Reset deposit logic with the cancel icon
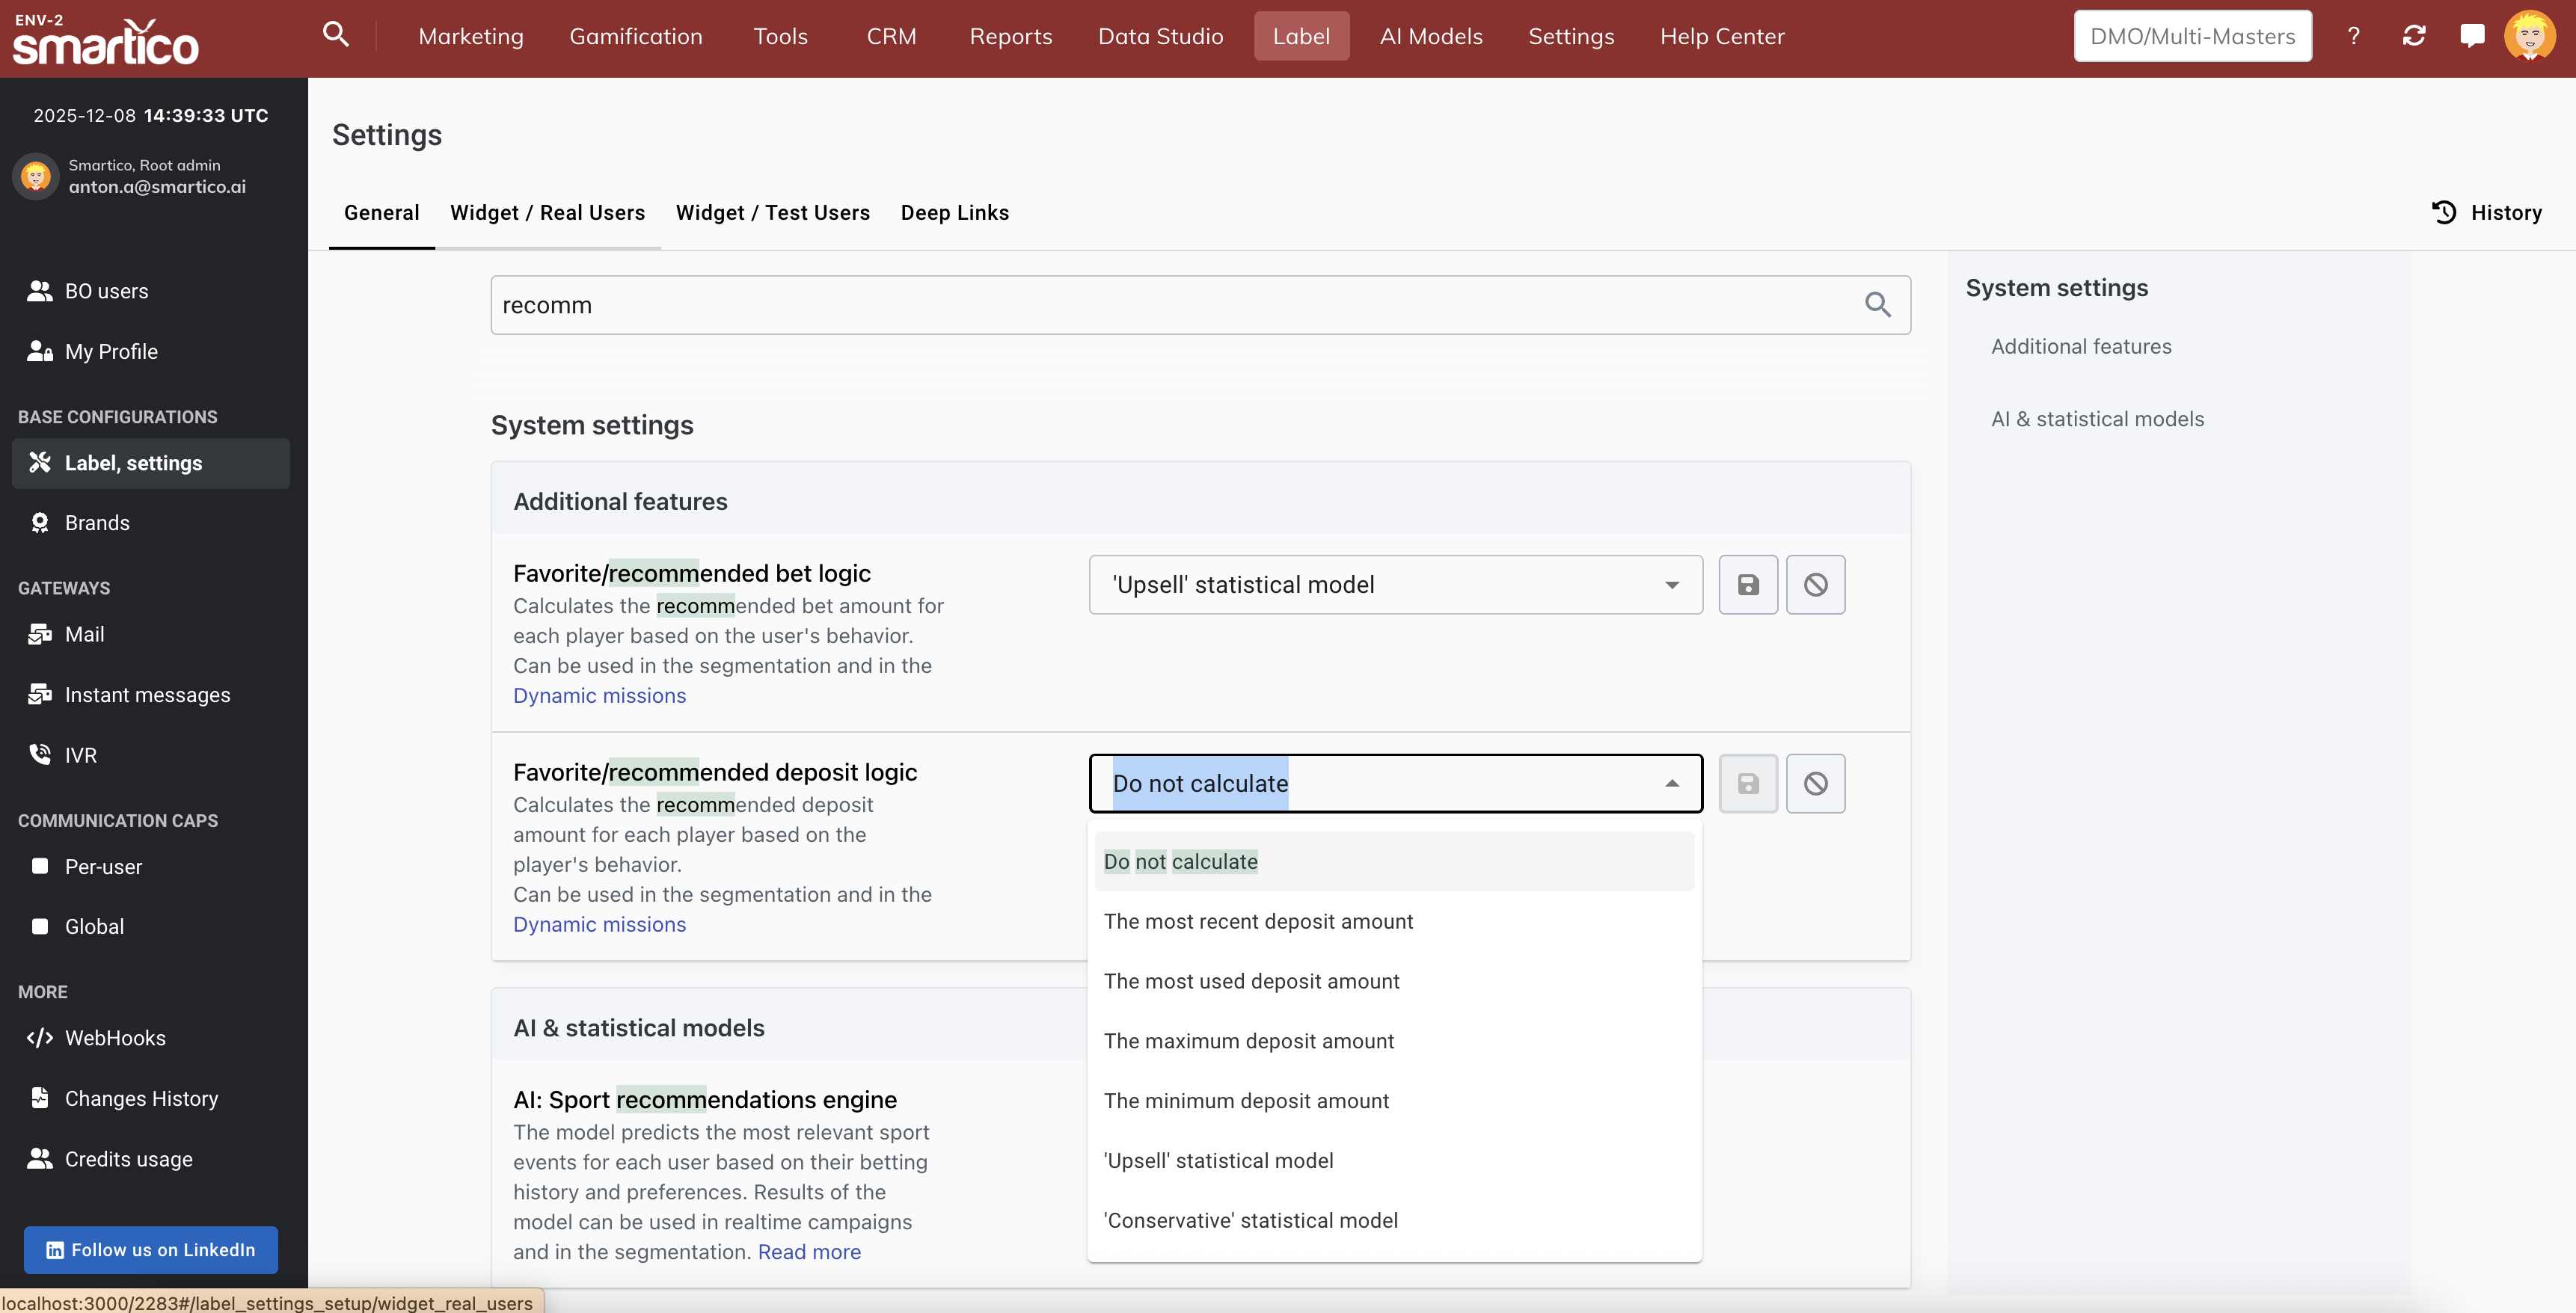The image size is (2576, 1313). (1815, 784)
